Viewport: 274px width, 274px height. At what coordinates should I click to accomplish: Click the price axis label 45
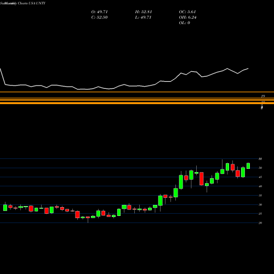click(x=260, y=177)
